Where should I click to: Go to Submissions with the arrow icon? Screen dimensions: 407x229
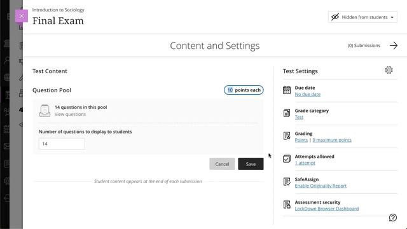point(394,45)
